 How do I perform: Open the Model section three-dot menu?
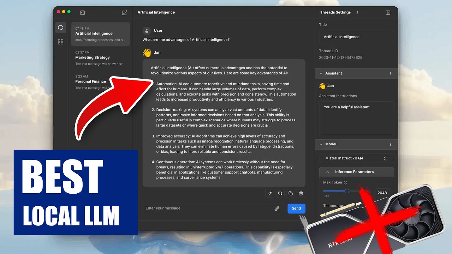pos(391,144)
